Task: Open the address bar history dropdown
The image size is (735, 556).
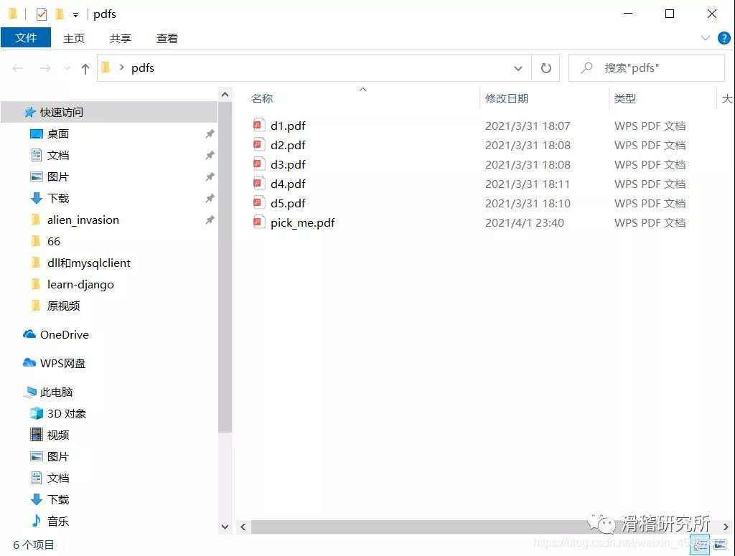Action: 518,68
